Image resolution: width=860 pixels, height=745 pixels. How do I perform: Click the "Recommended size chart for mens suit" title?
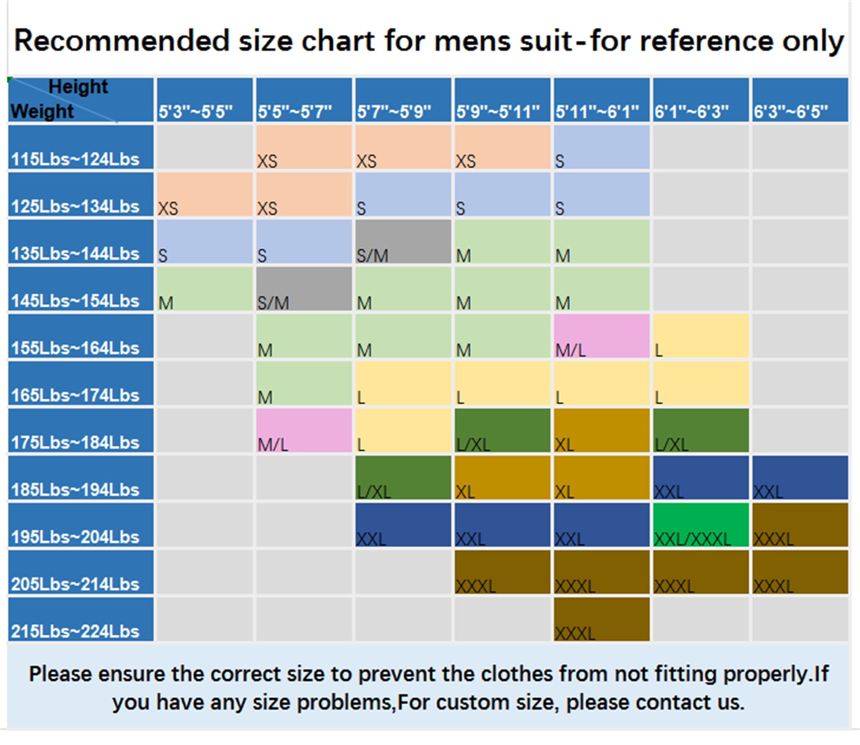click(x=429, y=41)
